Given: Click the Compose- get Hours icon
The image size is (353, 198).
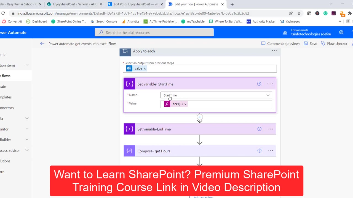Looking at the screenshot, I should tap(129, 151).
